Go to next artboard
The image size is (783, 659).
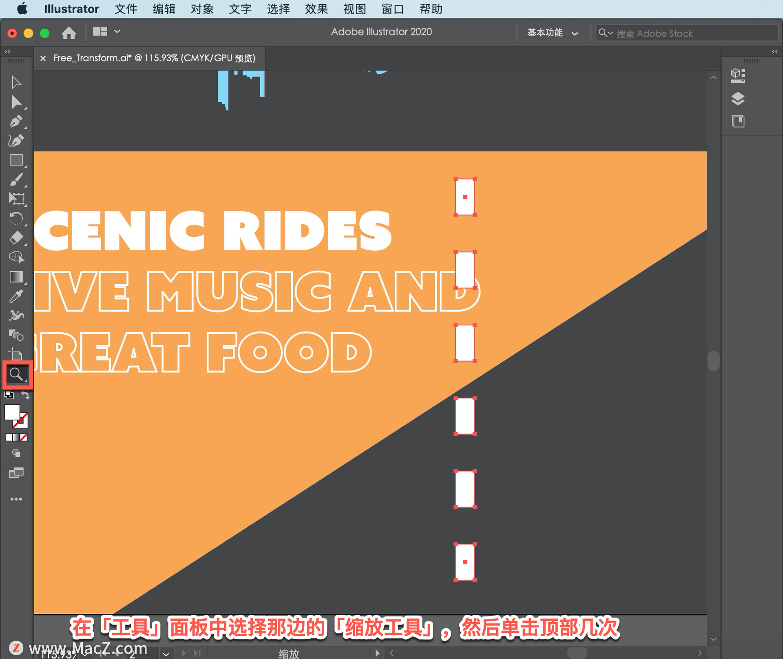pyautogui.click(x=184, y=653)
